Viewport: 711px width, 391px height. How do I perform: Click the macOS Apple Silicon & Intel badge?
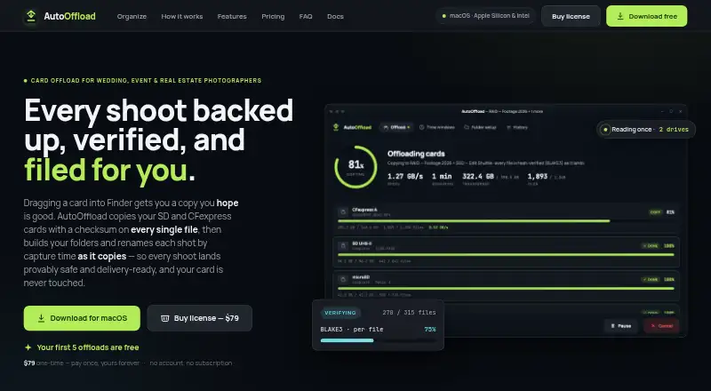(485, 16)
